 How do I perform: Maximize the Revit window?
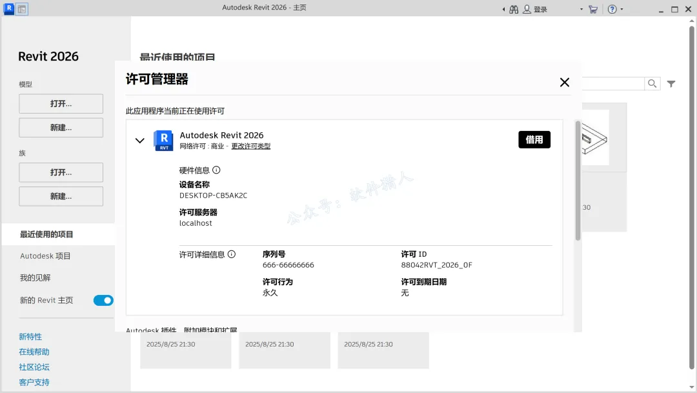pyautogui.click(x=675, y=9)
